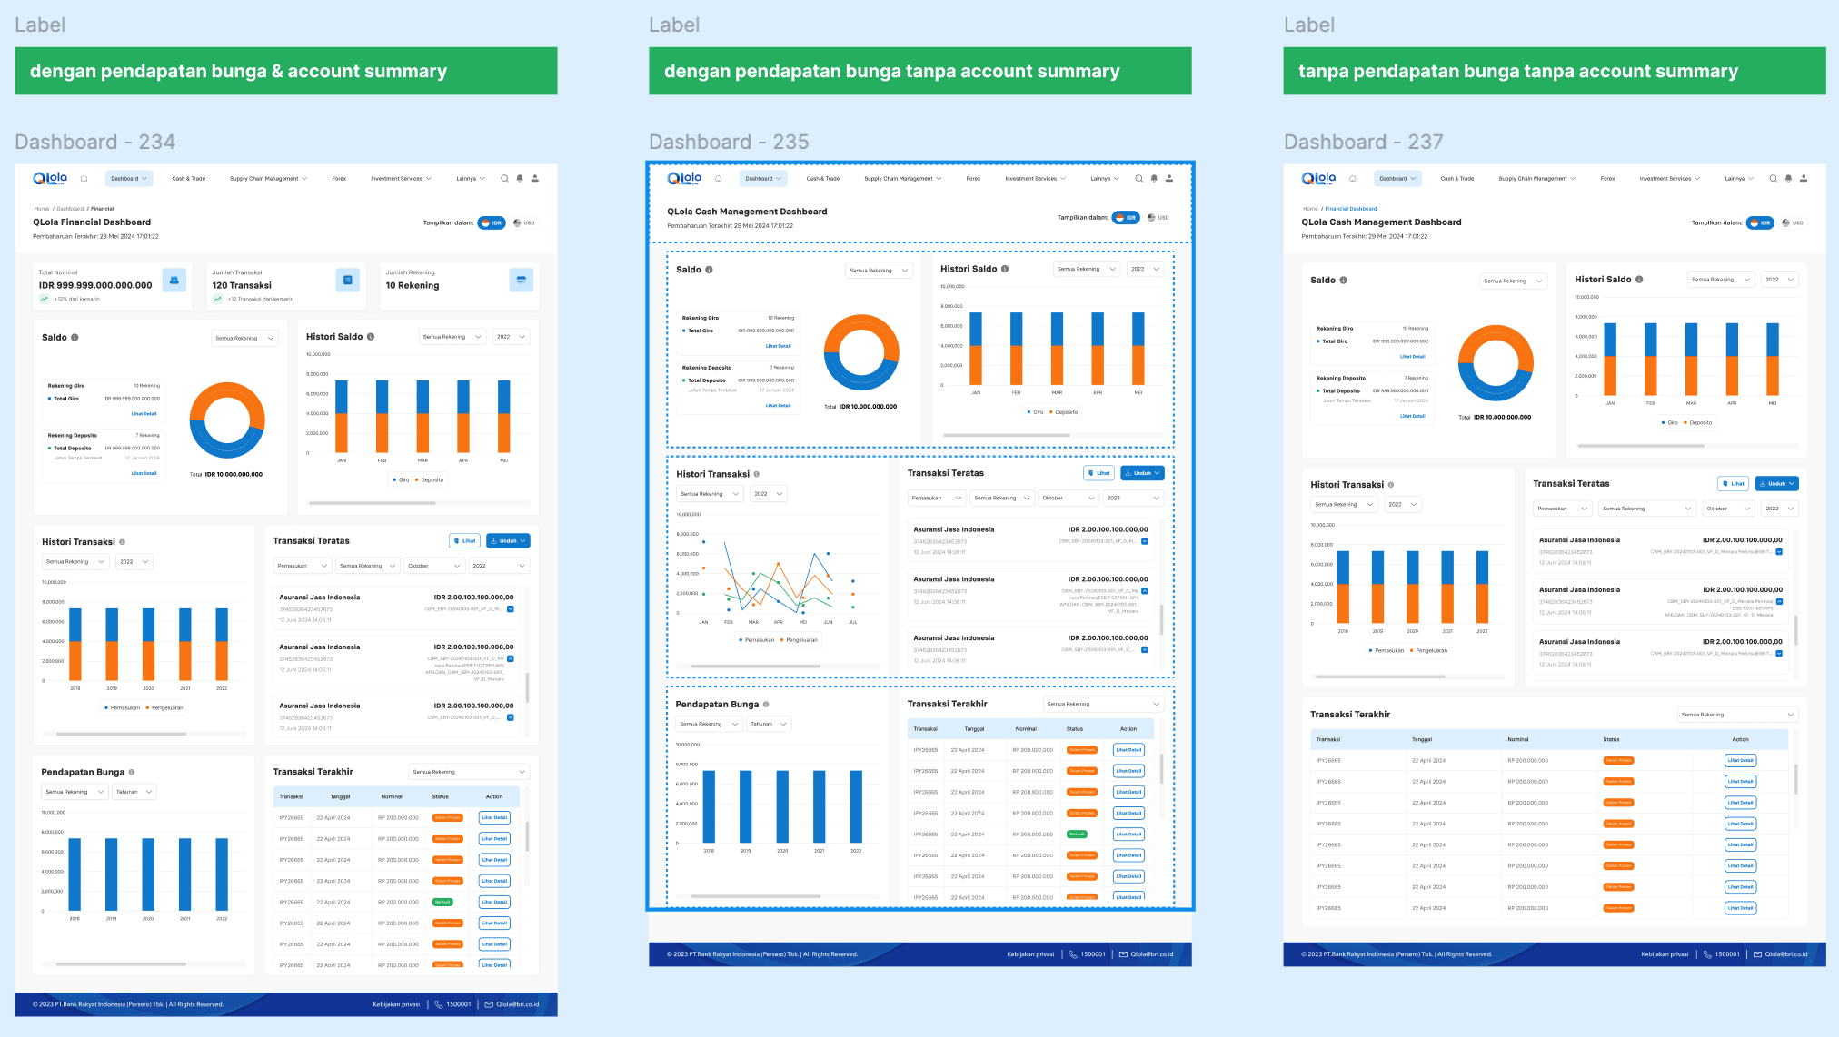Open Tahunan dropdown in Dashboard 234 Pendapatan Bunga
This screenshot has height=1037, width=1839.
click(x=134, y=792)
